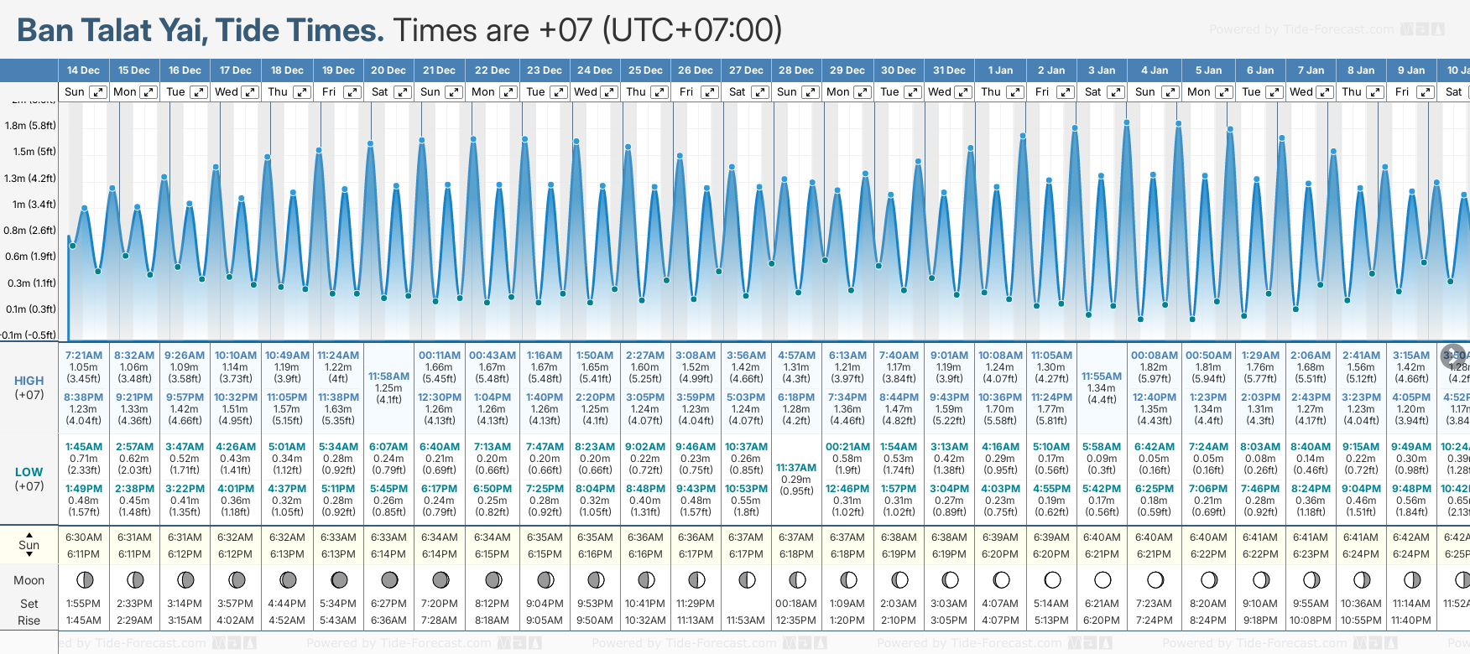Image resolution: width=1470 pixels, height=654 pixels.
Task: Click expand icon for Saturday 20 Dec
Action: (403, 92)
